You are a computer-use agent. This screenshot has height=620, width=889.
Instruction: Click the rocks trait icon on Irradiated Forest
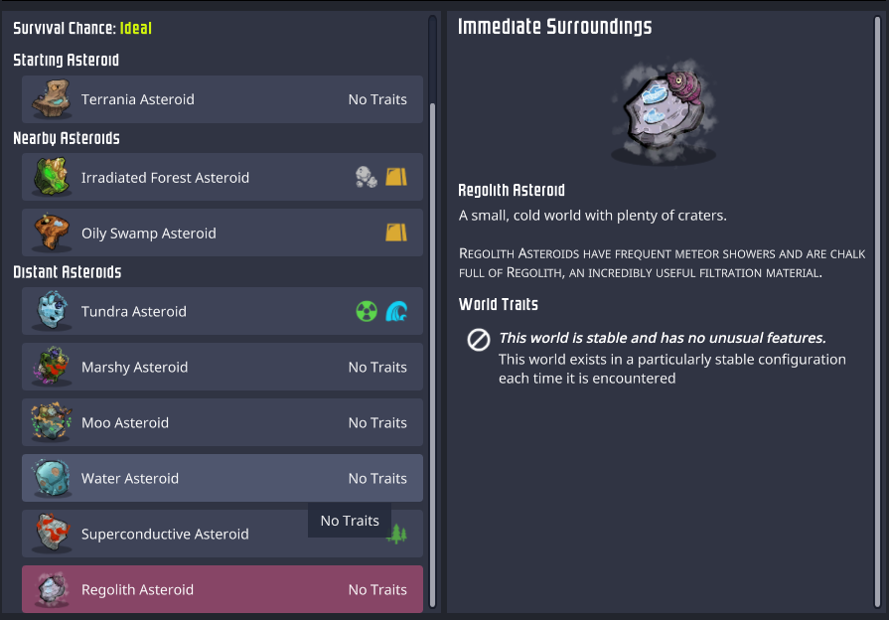367,178
